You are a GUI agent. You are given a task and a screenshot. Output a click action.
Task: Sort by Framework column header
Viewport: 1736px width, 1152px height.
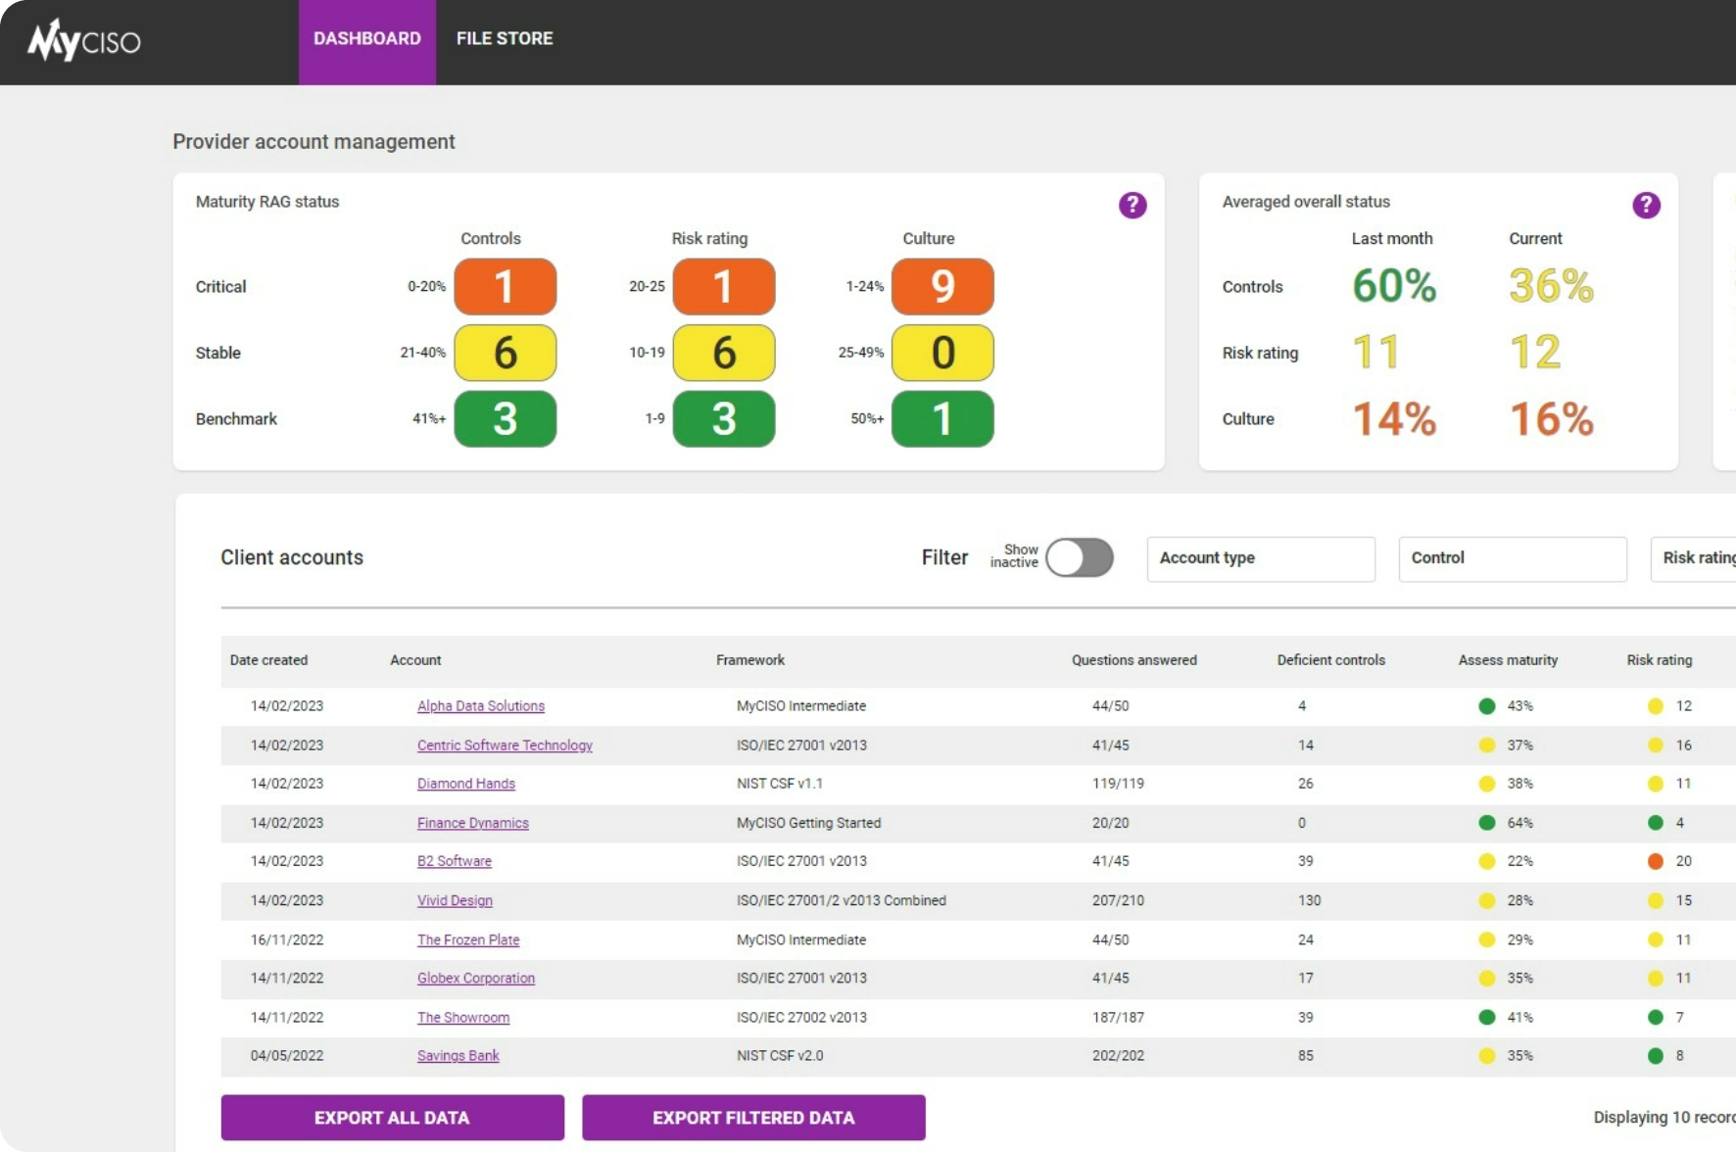pyautogui.click(x=750, y=660)
